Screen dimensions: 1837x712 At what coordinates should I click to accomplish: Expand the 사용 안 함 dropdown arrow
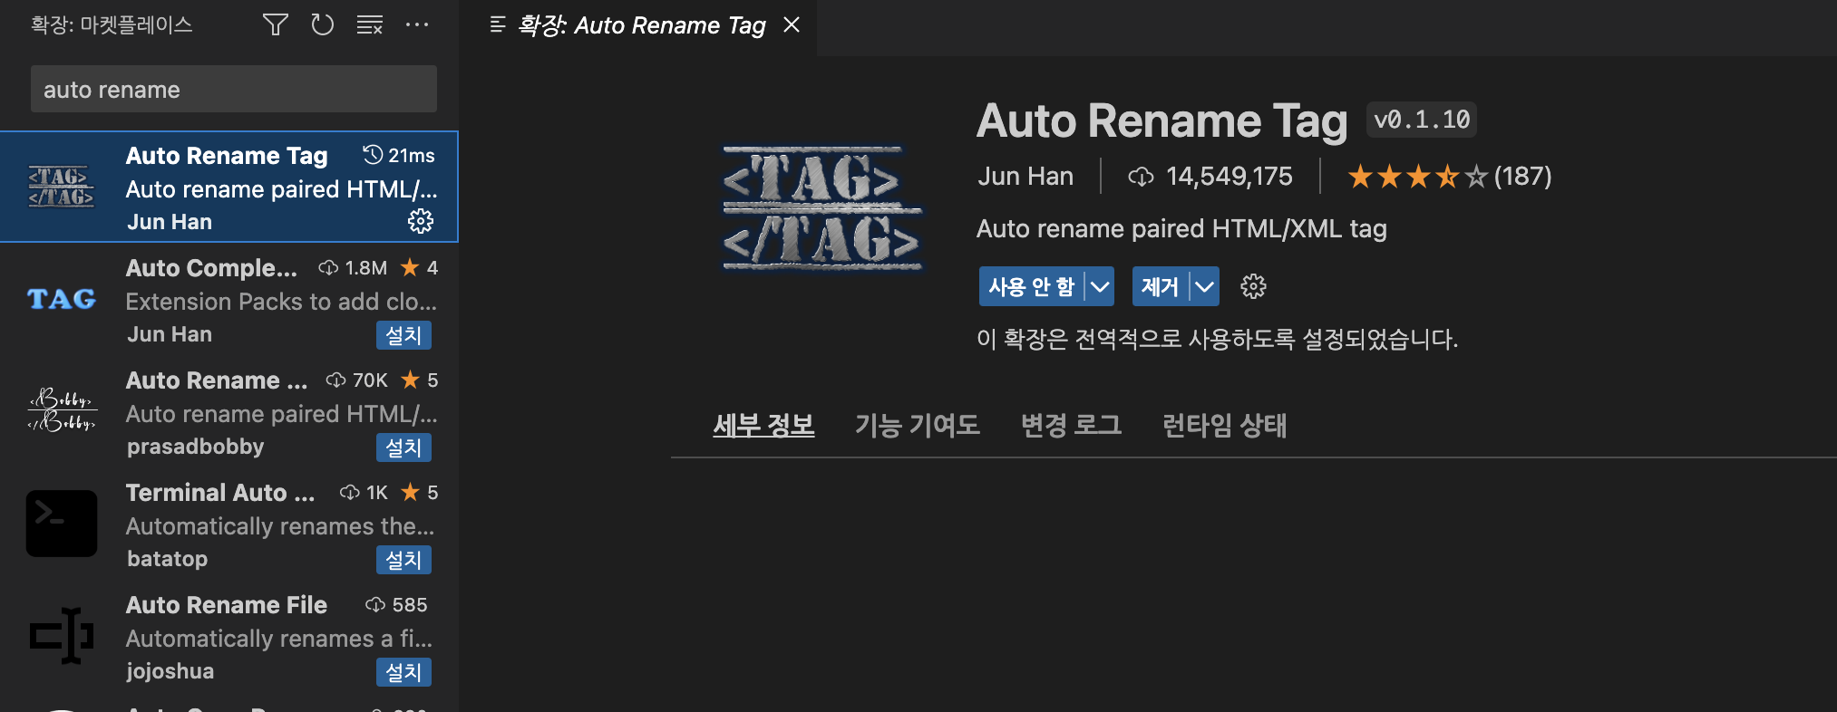click(1100, 287)
